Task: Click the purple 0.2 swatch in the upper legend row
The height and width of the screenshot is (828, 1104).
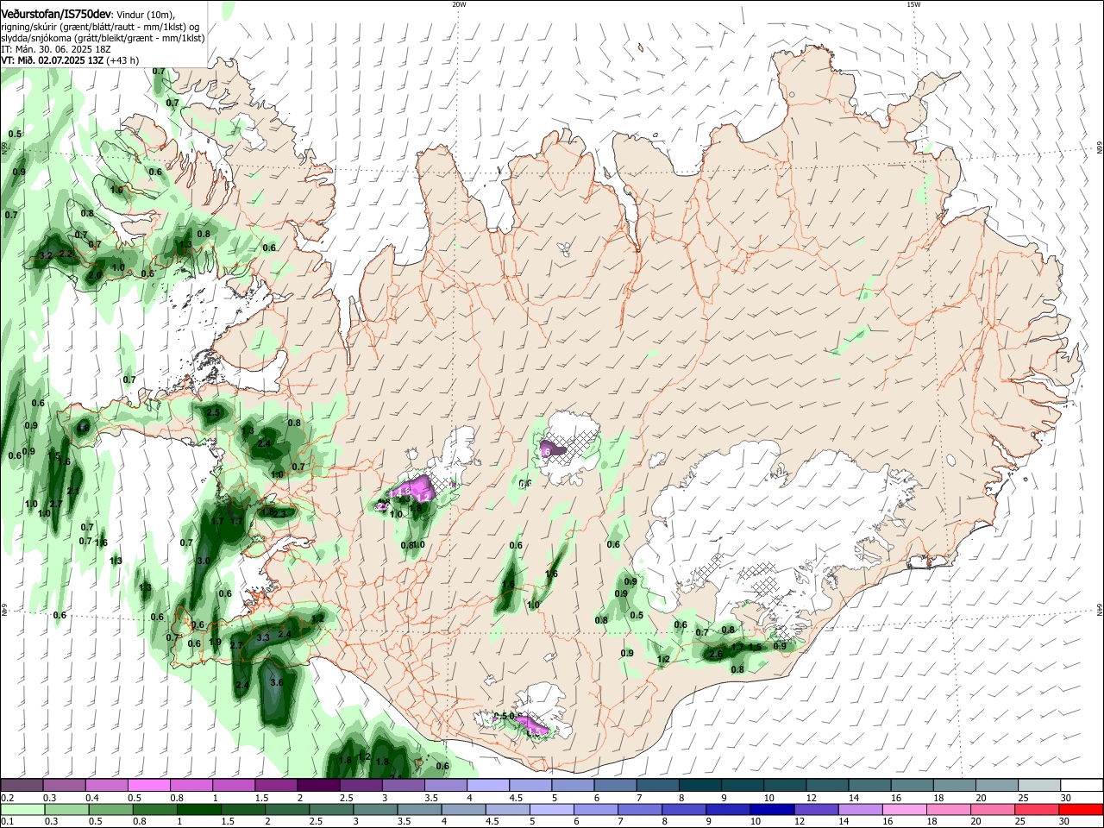Action: [x=22, y=786]
